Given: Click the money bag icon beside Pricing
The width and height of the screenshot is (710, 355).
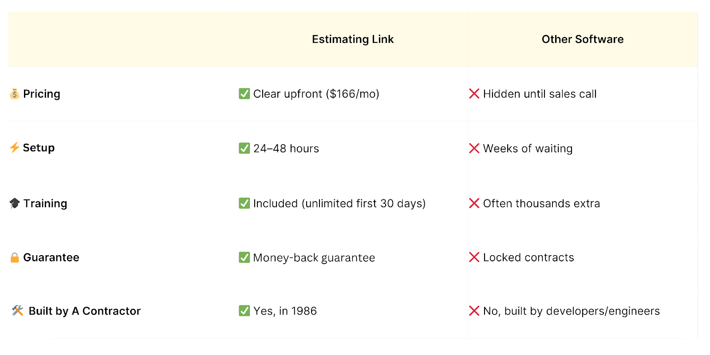Looking at the screenshot, I should click(15, 94).
